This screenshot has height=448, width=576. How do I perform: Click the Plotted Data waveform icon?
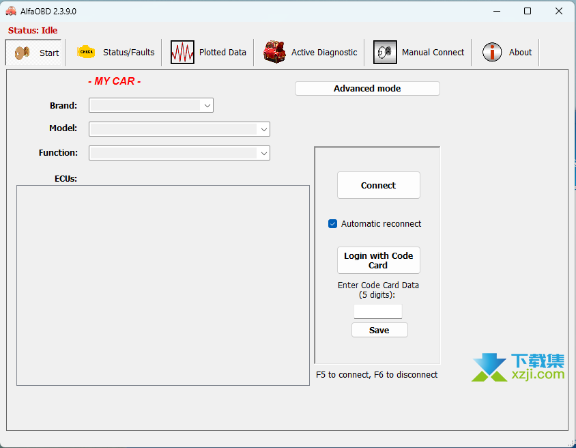point(182,53)
